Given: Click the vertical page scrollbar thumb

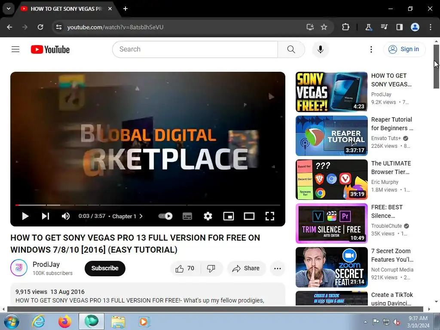Looking at the screenshot, I should pyautogui.click(x=436, y=67).
